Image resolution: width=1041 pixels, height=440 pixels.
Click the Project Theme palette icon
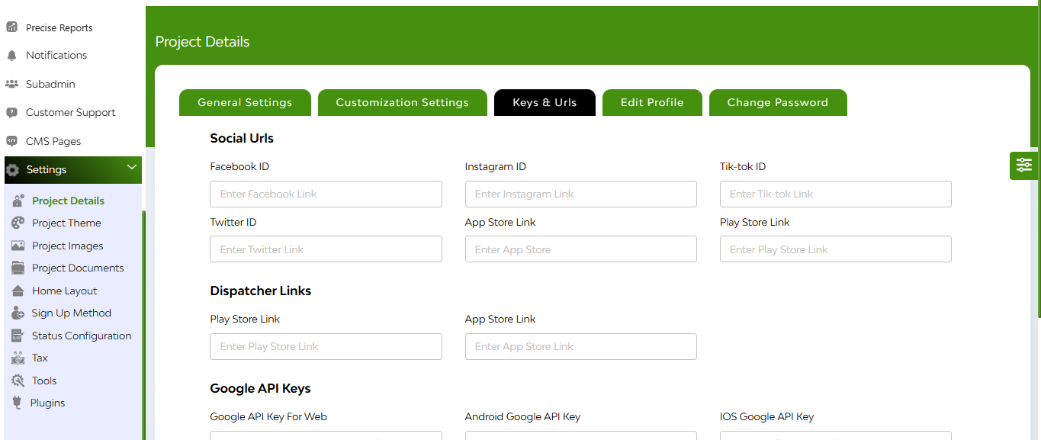click(x=18, y=223)
